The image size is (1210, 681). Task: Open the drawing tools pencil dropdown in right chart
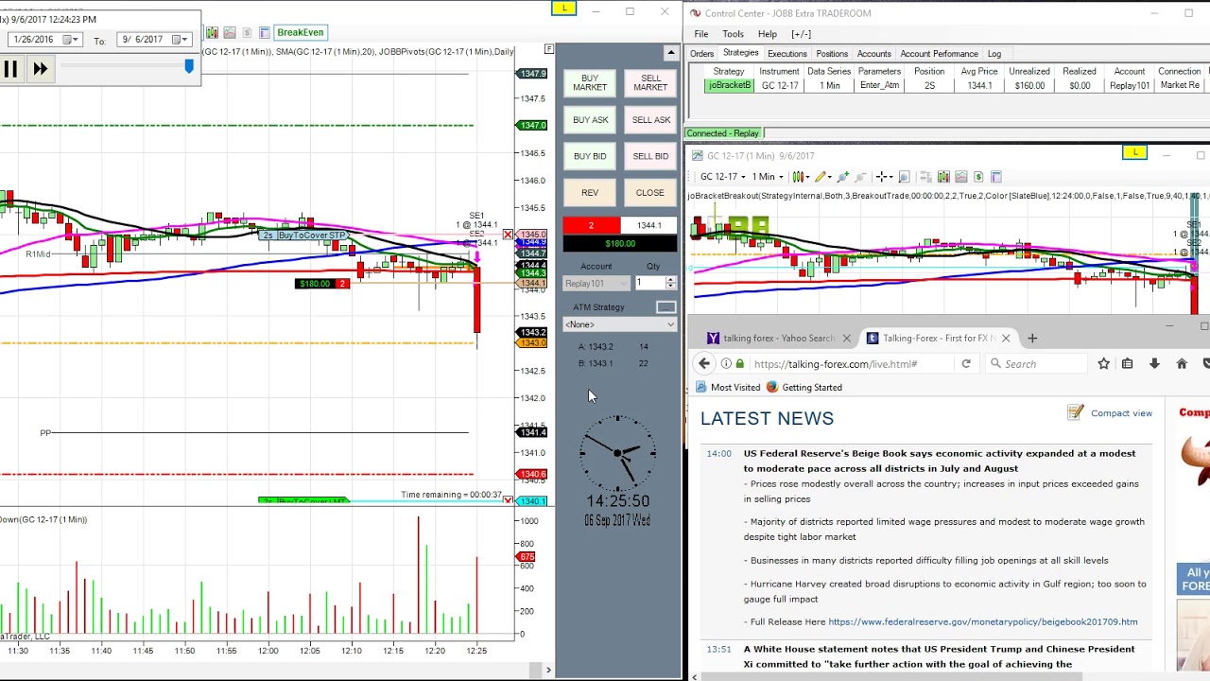[x=824, y=177]
